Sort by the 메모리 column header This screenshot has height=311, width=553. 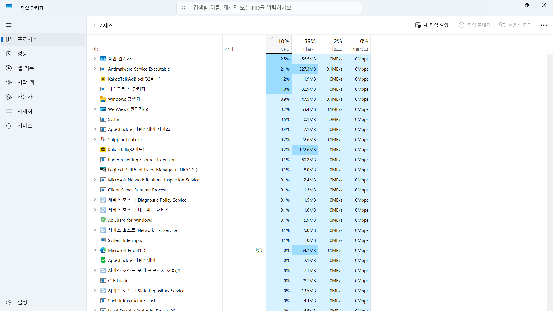click(x=305, y=44)
